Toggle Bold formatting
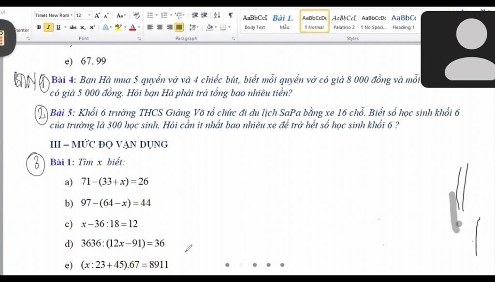Image resolution: width=495 pixels, height=282 pixels. click(39, 27)
